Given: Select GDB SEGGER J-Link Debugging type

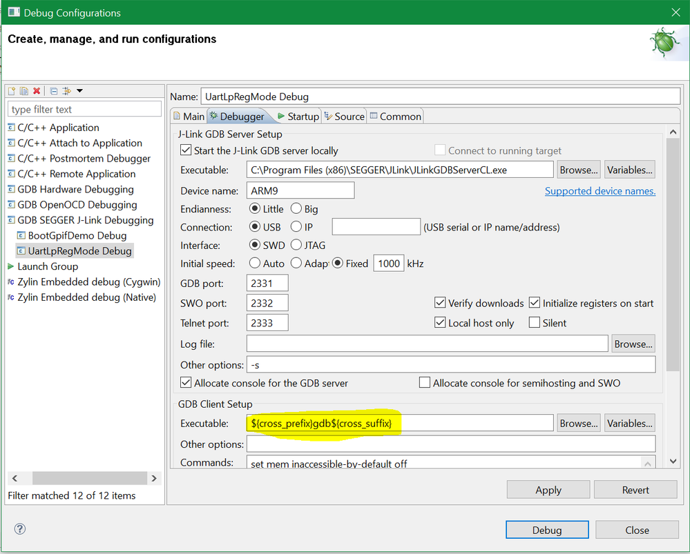Looking at the screenshot, I should tap(83, 220).
